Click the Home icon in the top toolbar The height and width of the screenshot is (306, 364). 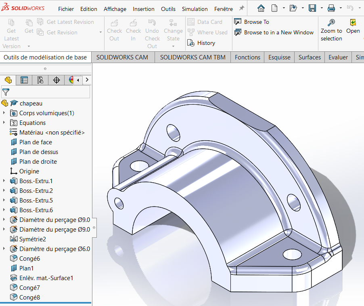[261, 8]
